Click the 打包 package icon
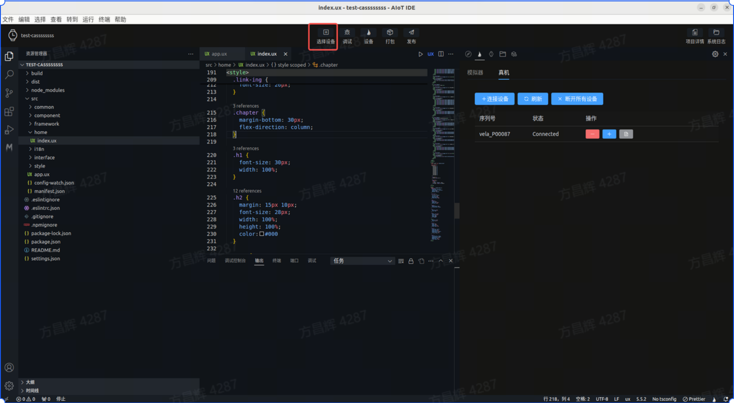This screenshot has width=734, height=403. click(x=390, y=36)
